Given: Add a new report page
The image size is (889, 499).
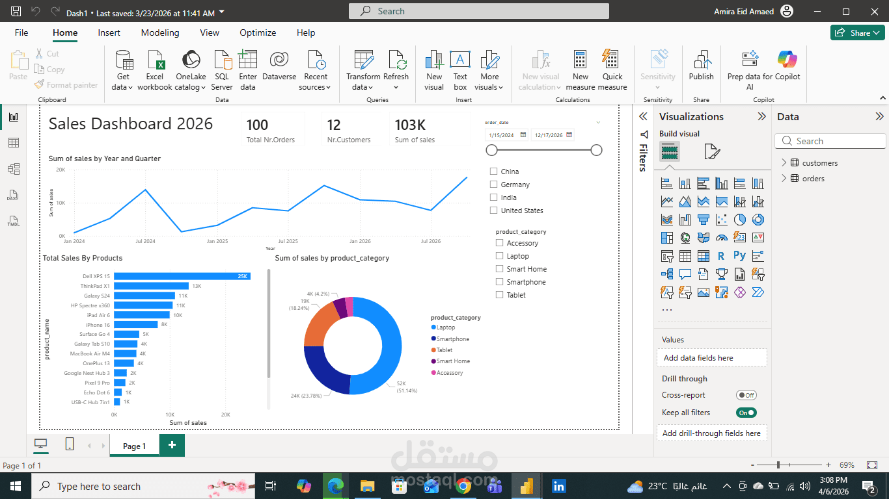Looking at the screenshot, I should tap(172, 445).
